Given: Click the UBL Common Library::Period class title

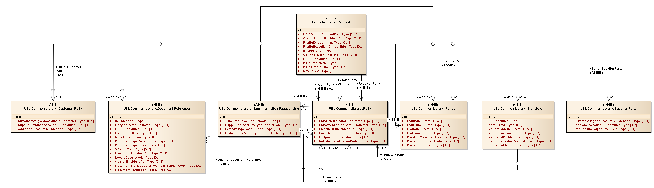Looking at the screenshot, I should click(433, 109).
